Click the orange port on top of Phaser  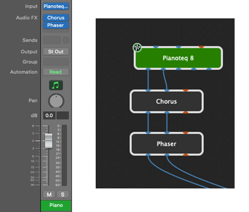(x=186, y=133)
